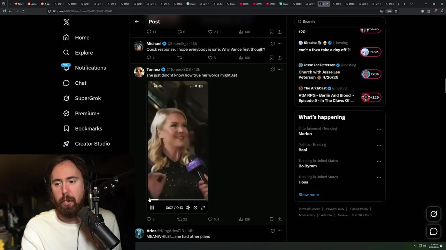Open more options for Marlon trend
Image resolution: width=446 pixels, height=250 pixels.
379,129
